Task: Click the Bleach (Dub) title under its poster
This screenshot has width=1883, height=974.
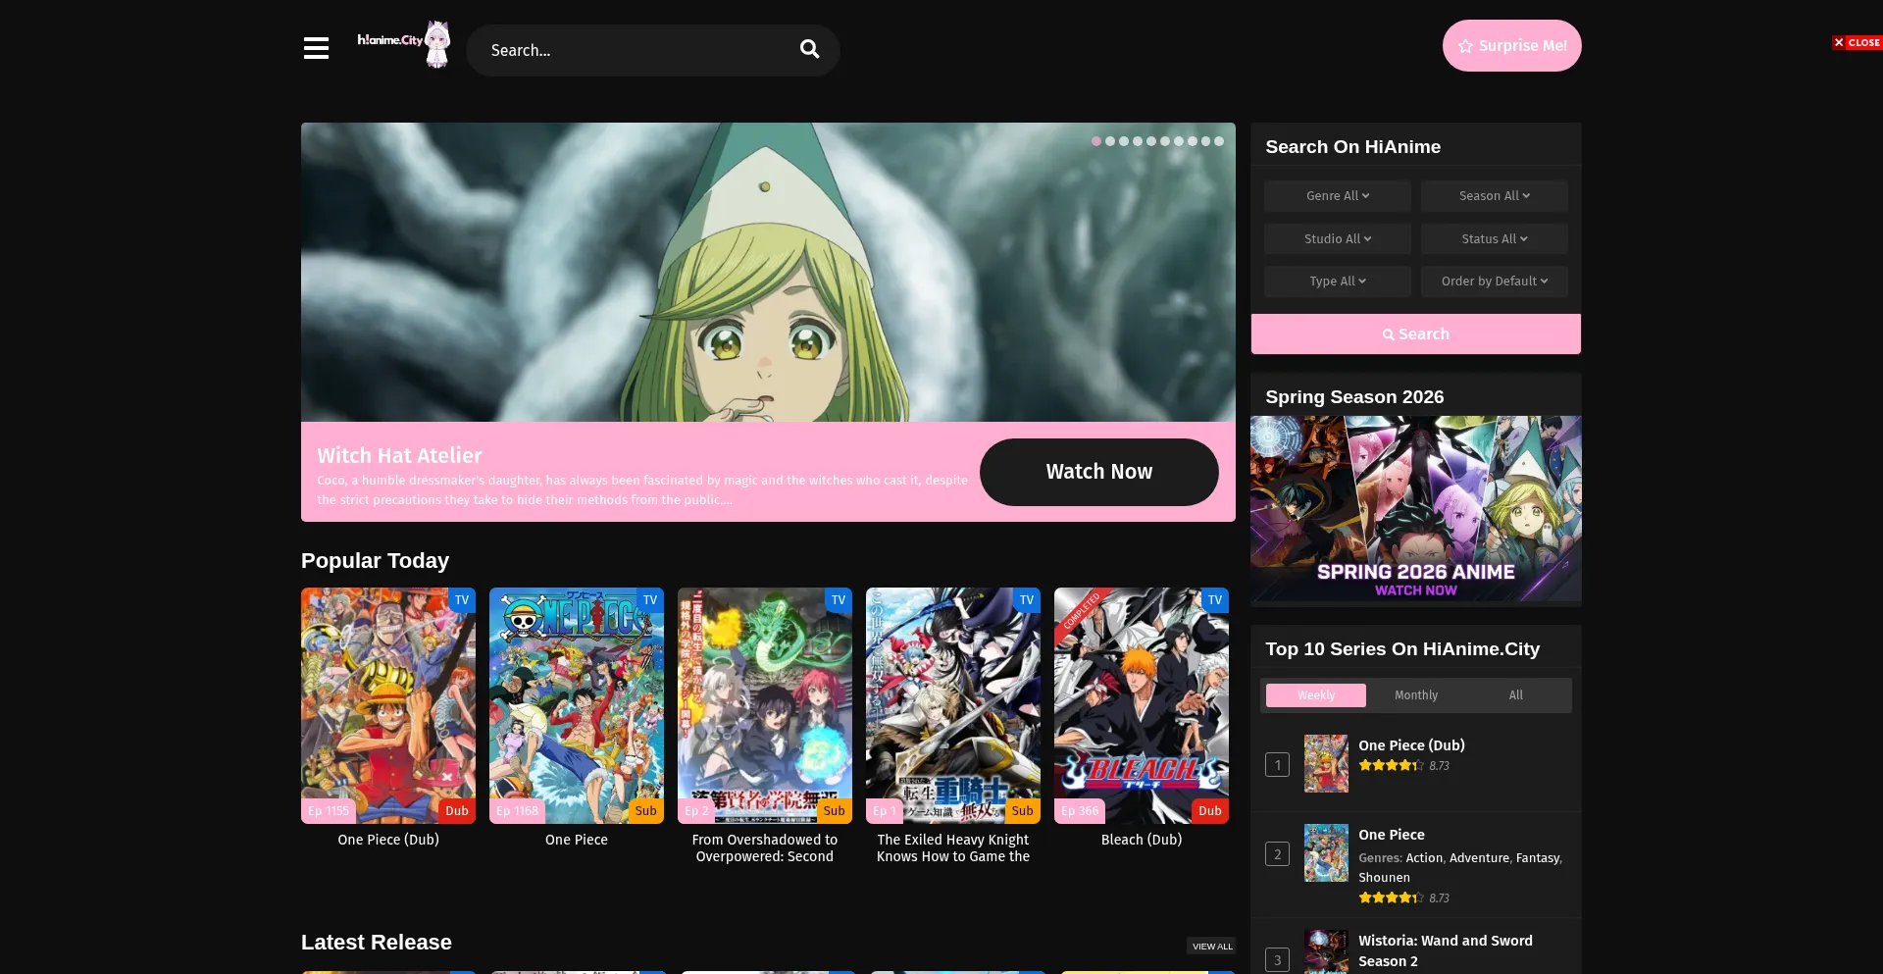Action: click(x=1142, y=840)
